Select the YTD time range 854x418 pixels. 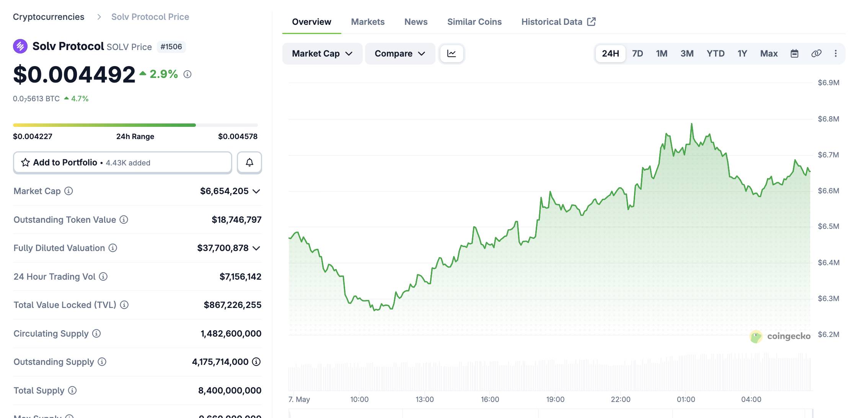[x=715, y=53]
